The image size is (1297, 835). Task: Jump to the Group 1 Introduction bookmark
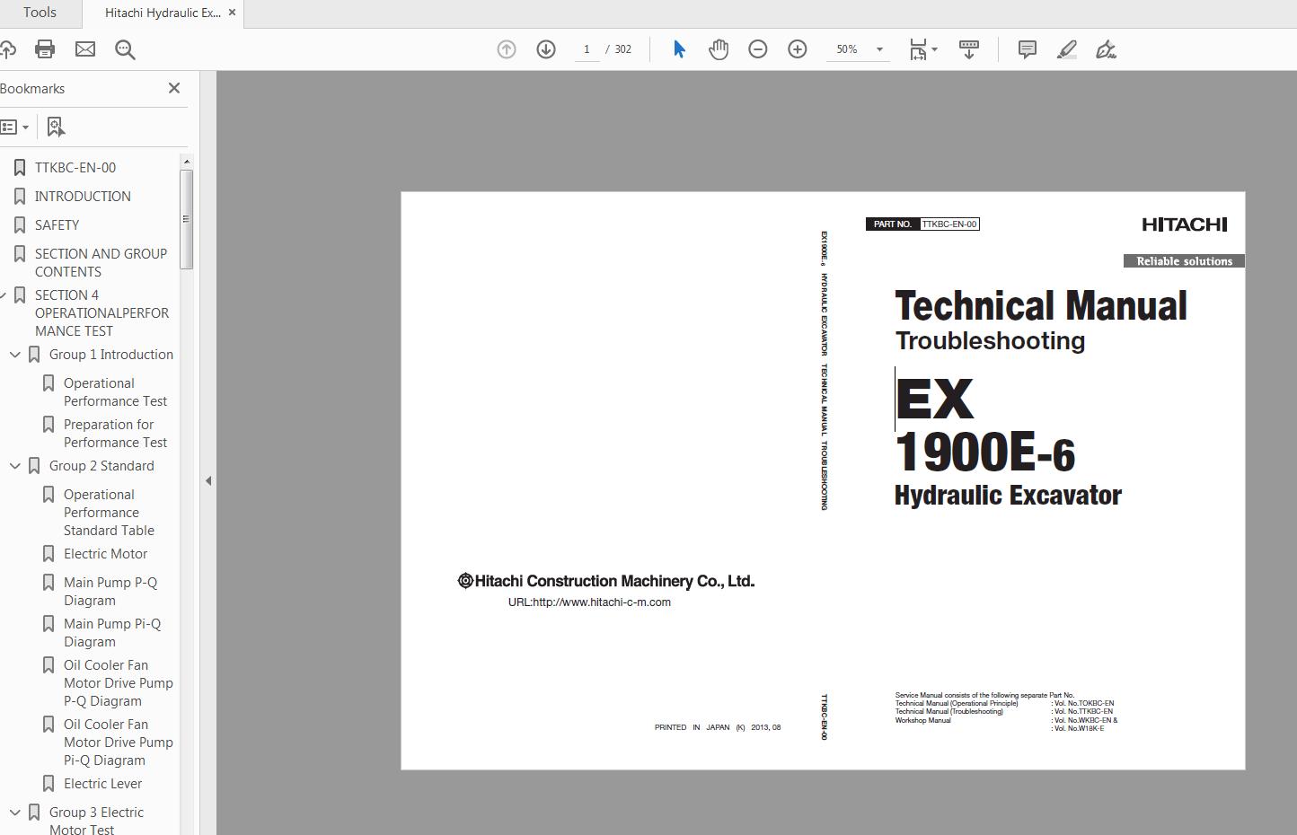click(x=111, y=355)
